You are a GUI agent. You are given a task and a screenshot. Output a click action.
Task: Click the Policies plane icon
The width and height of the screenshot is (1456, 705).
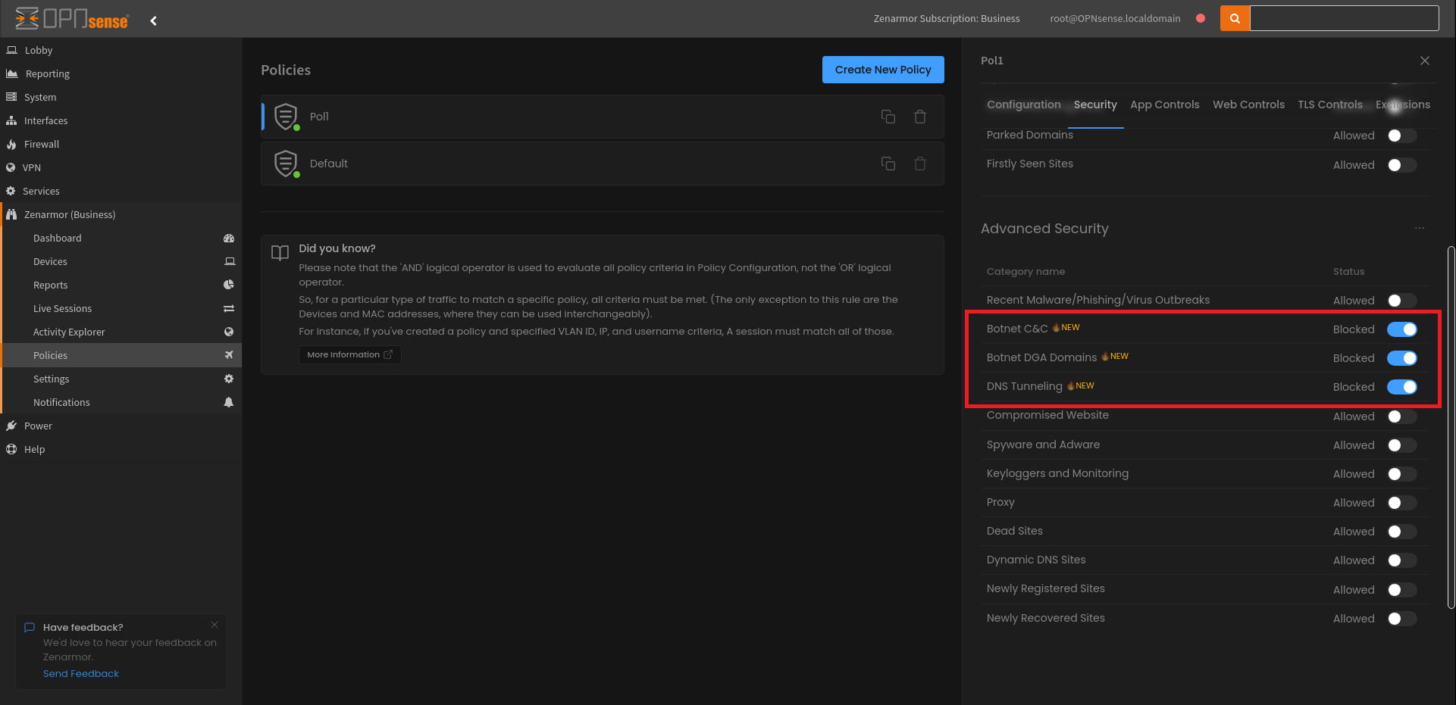pyautogui.click(x=229, y=355)
